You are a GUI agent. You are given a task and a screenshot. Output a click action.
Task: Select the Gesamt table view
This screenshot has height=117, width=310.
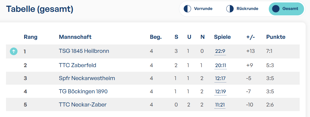point(286,9)
